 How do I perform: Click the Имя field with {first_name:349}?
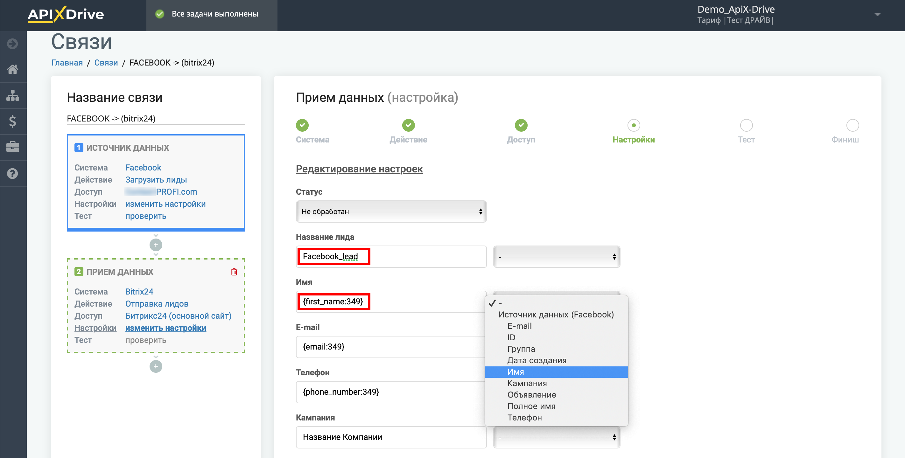[391, 302]
